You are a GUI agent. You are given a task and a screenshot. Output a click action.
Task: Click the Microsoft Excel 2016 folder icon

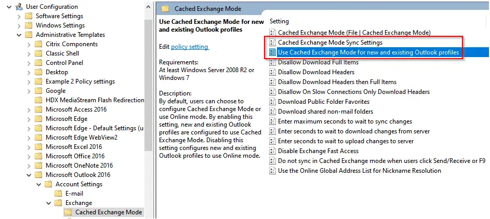(x=38, y=147)
